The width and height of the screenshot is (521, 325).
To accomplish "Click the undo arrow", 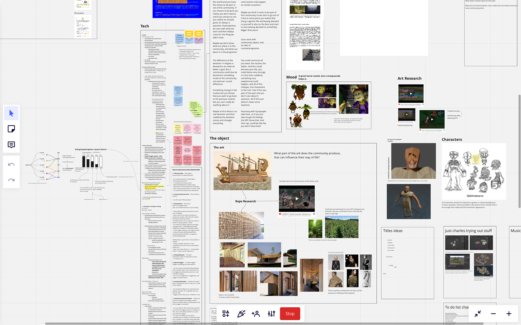I will tap(11, 164).
